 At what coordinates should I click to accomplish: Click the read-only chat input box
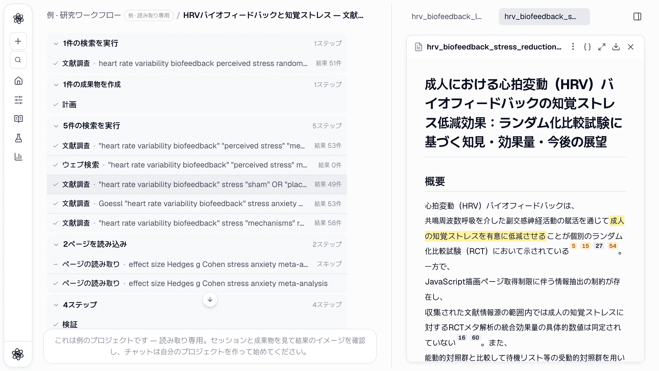point(210,346)
